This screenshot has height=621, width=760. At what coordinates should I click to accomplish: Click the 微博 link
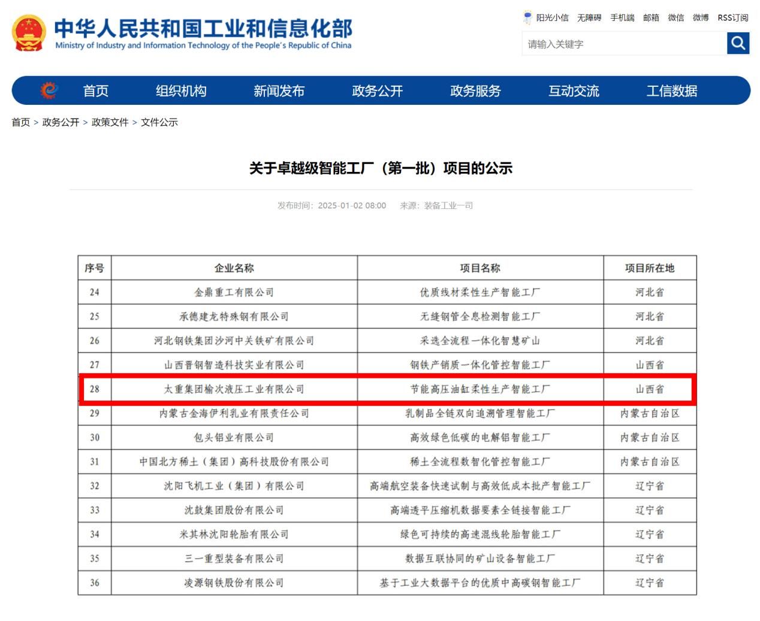pos(701,18)
